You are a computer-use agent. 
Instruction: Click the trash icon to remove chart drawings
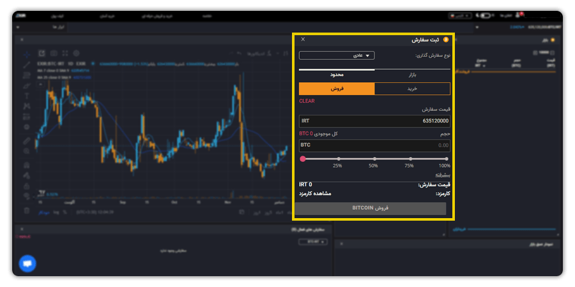tap(26, 210)
